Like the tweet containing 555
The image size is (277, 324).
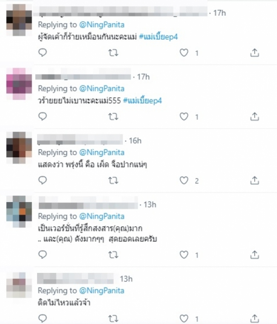pos(184,117)
